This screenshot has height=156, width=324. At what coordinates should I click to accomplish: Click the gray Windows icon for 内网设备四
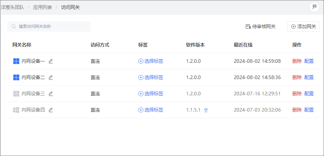(x=16, y=110)
